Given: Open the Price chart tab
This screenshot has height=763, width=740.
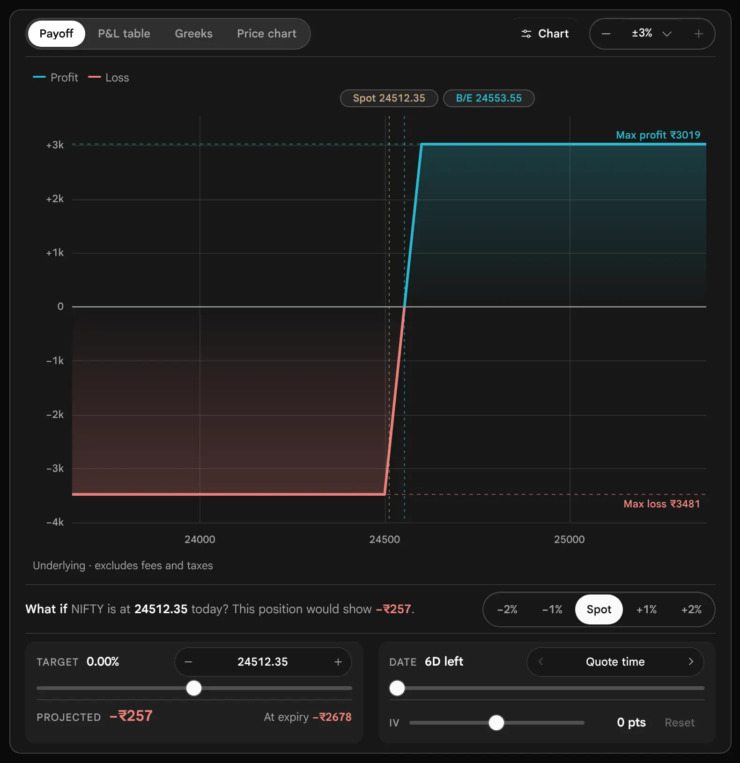Looking at the screenshot, I should click(266, 34).
